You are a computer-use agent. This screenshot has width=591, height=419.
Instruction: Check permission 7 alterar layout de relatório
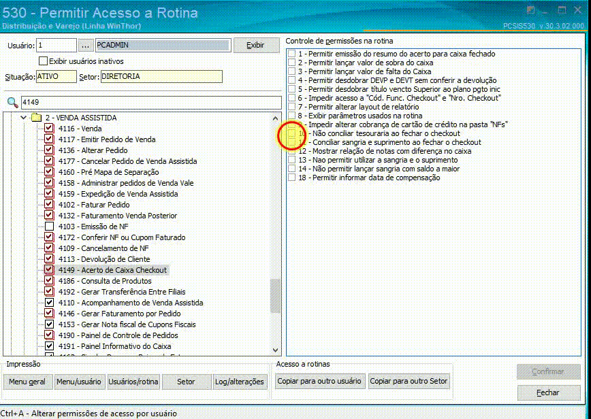click(x=291, y=107)
